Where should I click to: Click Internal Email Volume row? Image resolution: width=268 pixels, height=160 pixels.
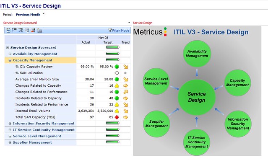pos(68,111)
